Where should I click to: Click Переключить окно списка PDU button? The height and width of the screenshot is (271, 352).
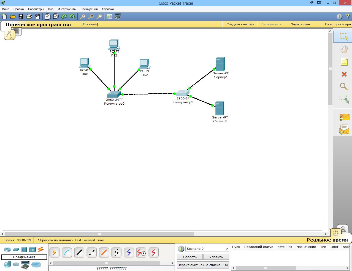pyautogui.click(x=203, y=265)
